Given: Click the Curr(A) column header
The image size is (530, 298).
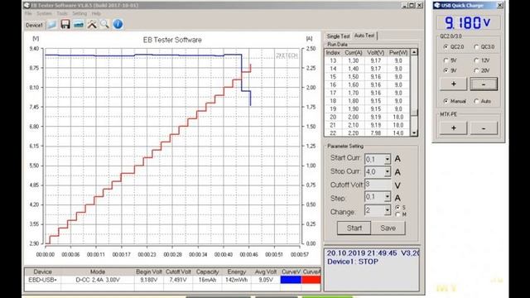Looking at the screenshot, I should pos(354,53).
